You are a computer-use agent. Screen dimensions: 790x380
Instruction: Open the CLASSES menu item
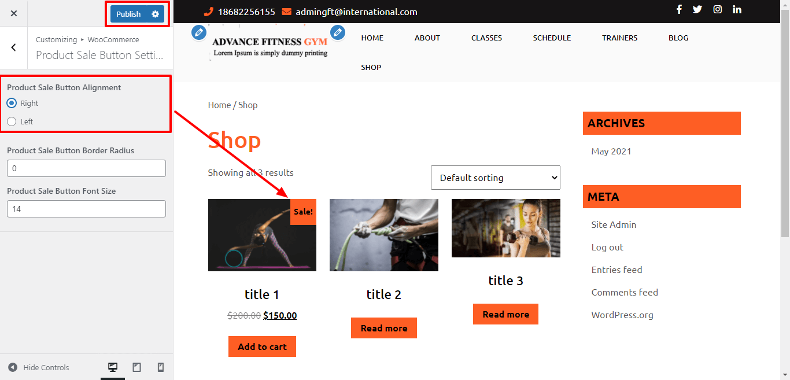coord(486,38)
